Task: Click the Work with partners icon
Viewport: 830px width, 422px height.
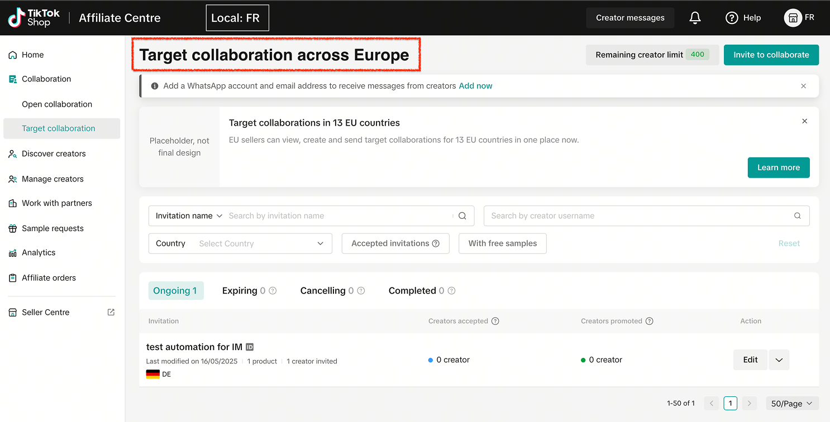Action: [12, 203]
